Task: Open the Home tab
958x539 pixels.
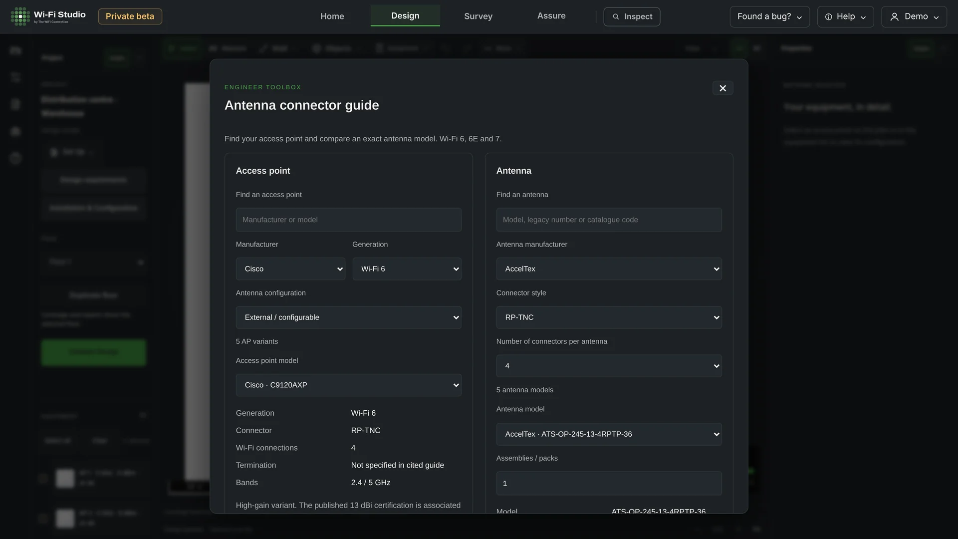Action: (332, 16)
